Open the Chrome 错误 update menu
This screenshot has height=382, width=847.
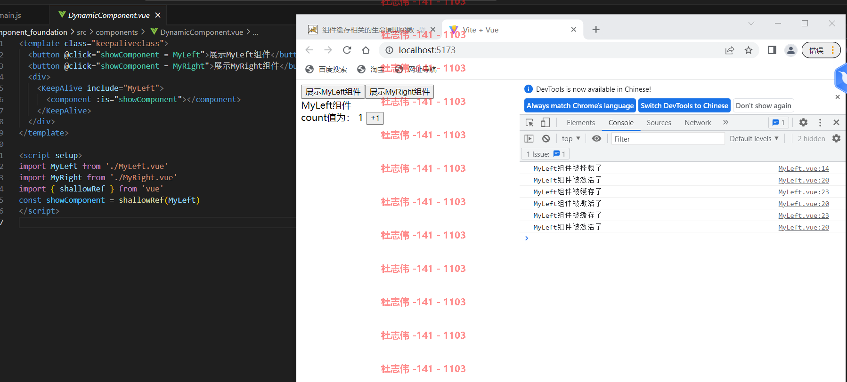click(822, 50)
